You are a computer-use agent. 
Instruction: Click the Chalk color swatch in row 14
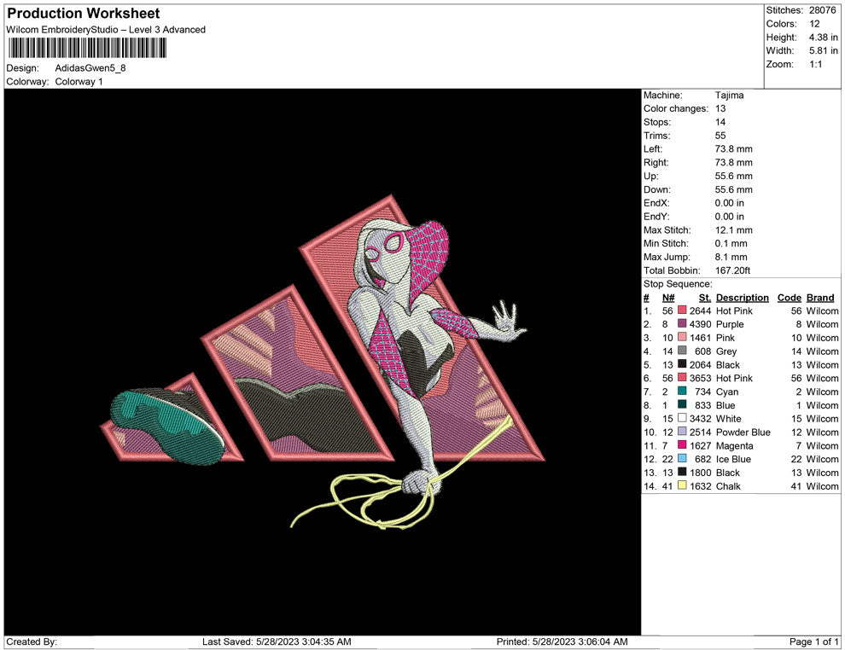(682, 485)
